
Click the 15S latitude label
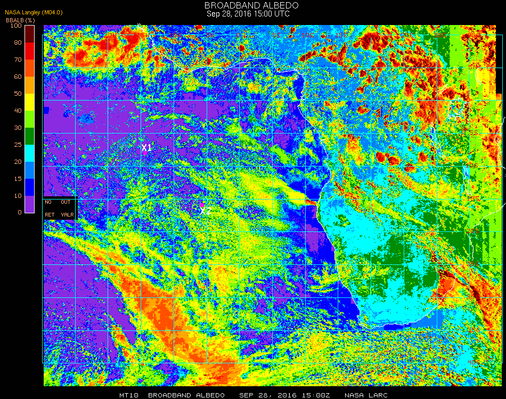(x=472, y=198)
